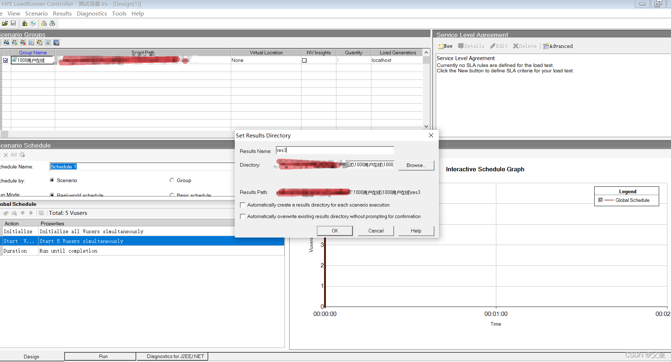Open the View menu
Screen dimensions: 671x362
pos(14,14)
